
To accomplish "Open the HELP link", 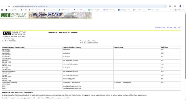I will coord(175,27).
